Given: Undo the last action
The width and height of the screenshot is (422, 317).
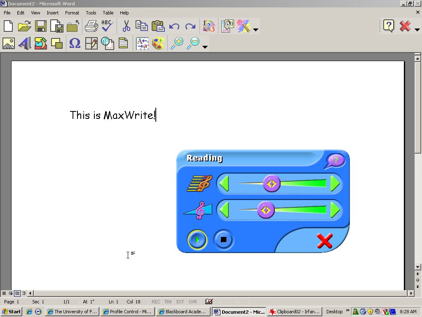Looking at the screenshot, I should [174, 26].
